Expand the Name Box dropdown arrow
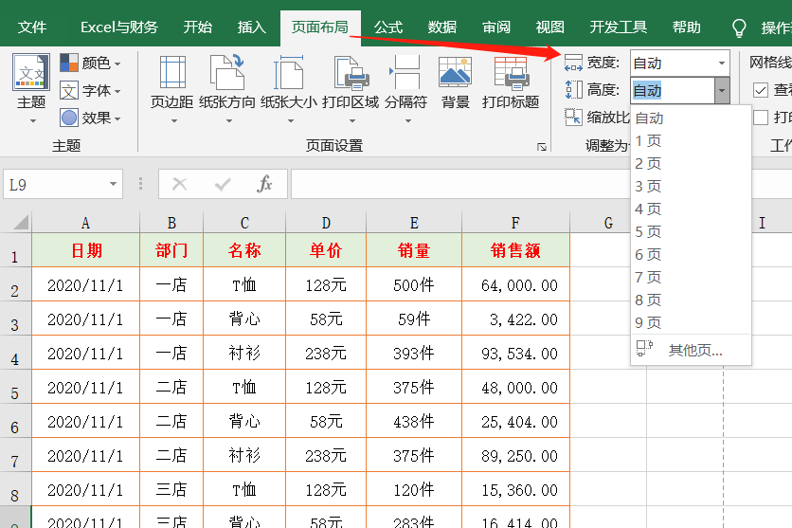 (113, 185)
